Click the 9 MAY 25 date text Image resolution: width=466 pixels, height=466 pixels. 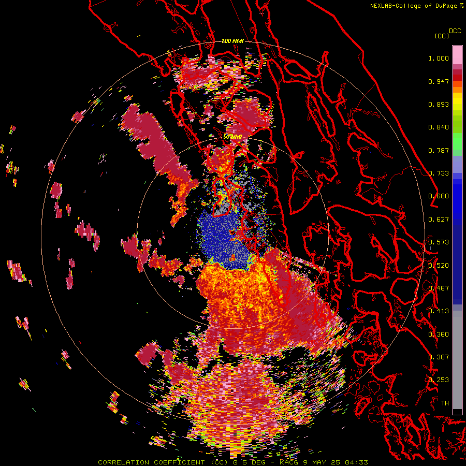tap(322, 462)
